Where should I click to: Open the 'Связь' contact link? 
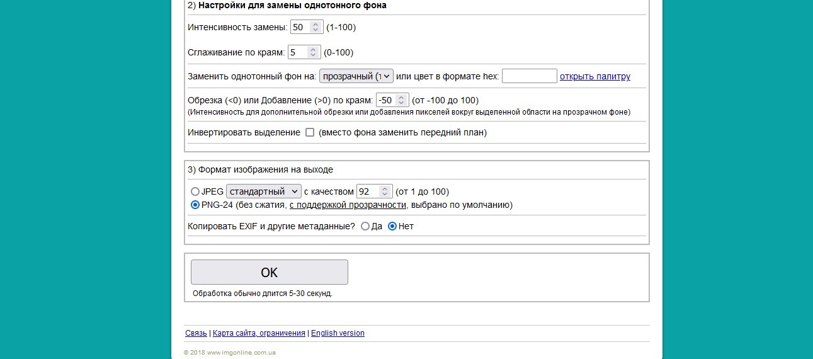(x=196, y=333)
